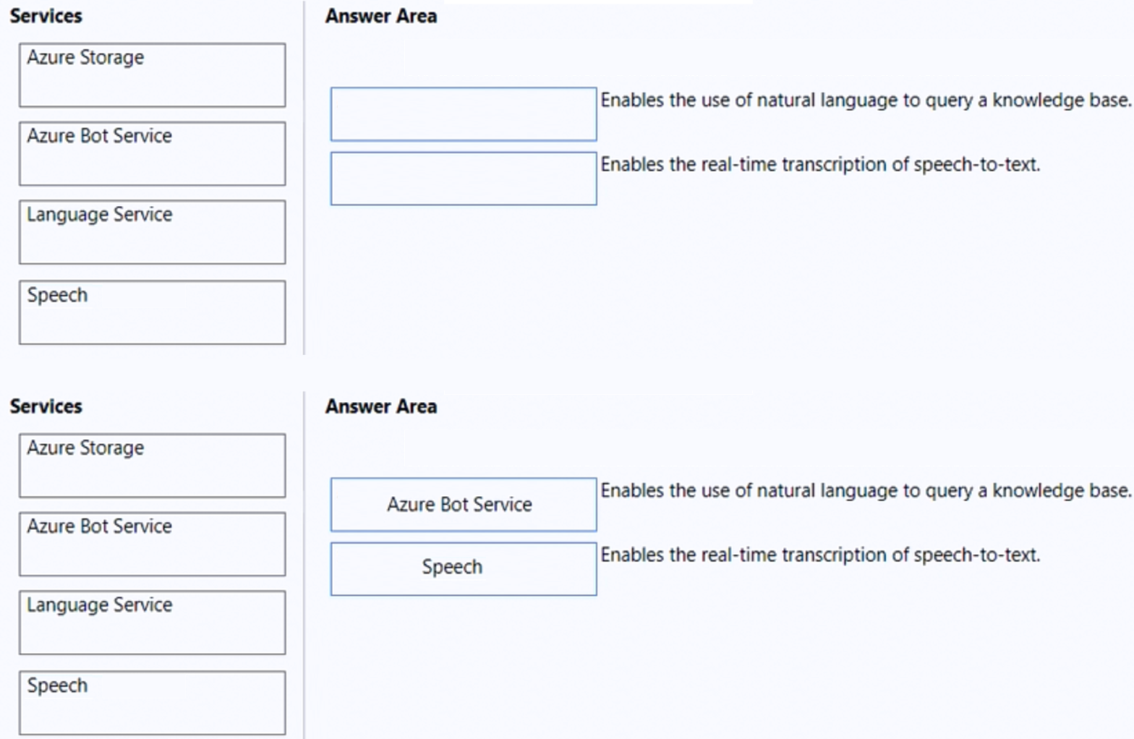
Task: Click the empty answer box for speech-to-text transcription
Action: pyautogui.click(x=463, y=179)
